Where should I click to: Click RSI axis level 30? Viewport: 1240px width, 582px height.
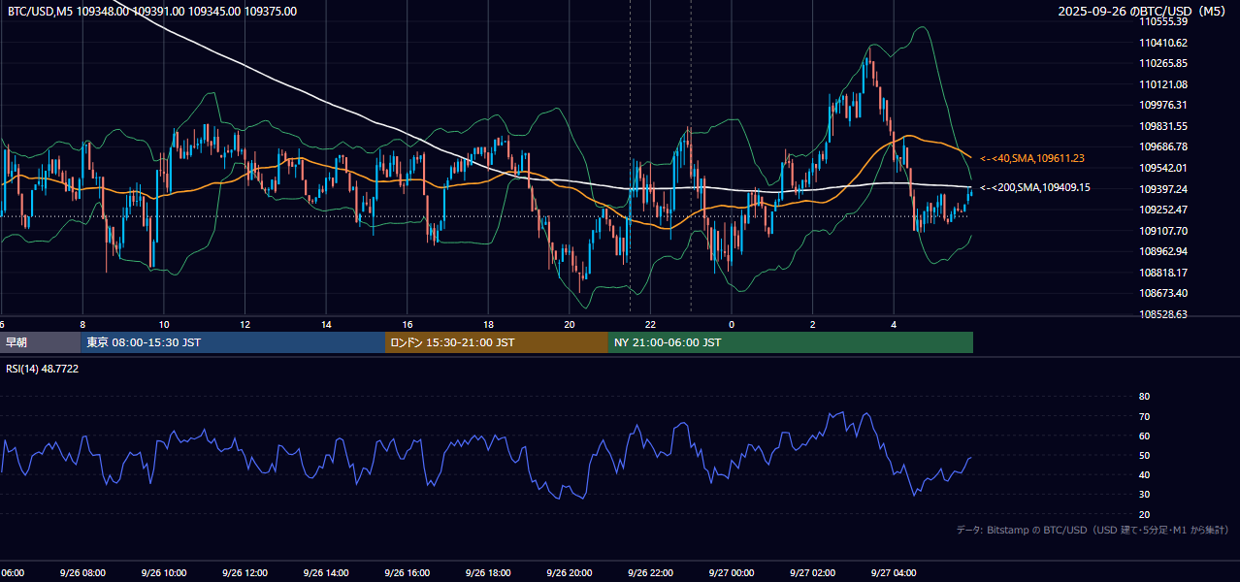click(x=1144, y=495)
